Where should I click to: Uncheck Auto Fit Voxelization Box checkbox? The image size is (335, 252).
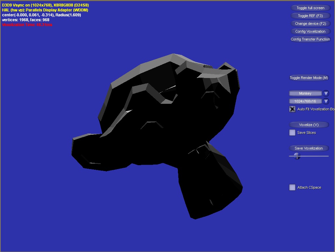point(292,109)
